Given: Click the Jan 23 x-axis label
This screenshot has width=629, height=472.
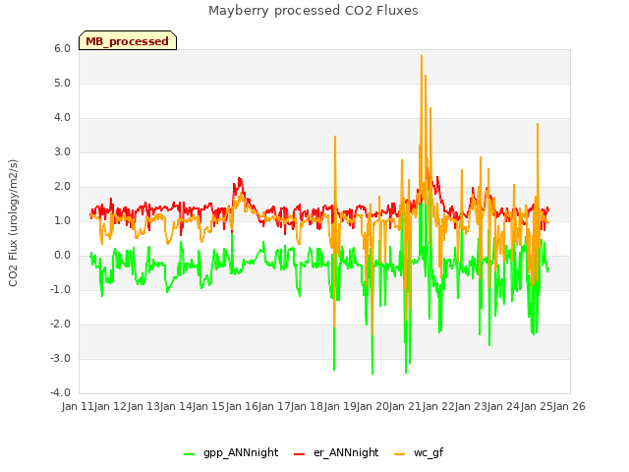Looking at the screenshot, I should (x=471, y=406).
